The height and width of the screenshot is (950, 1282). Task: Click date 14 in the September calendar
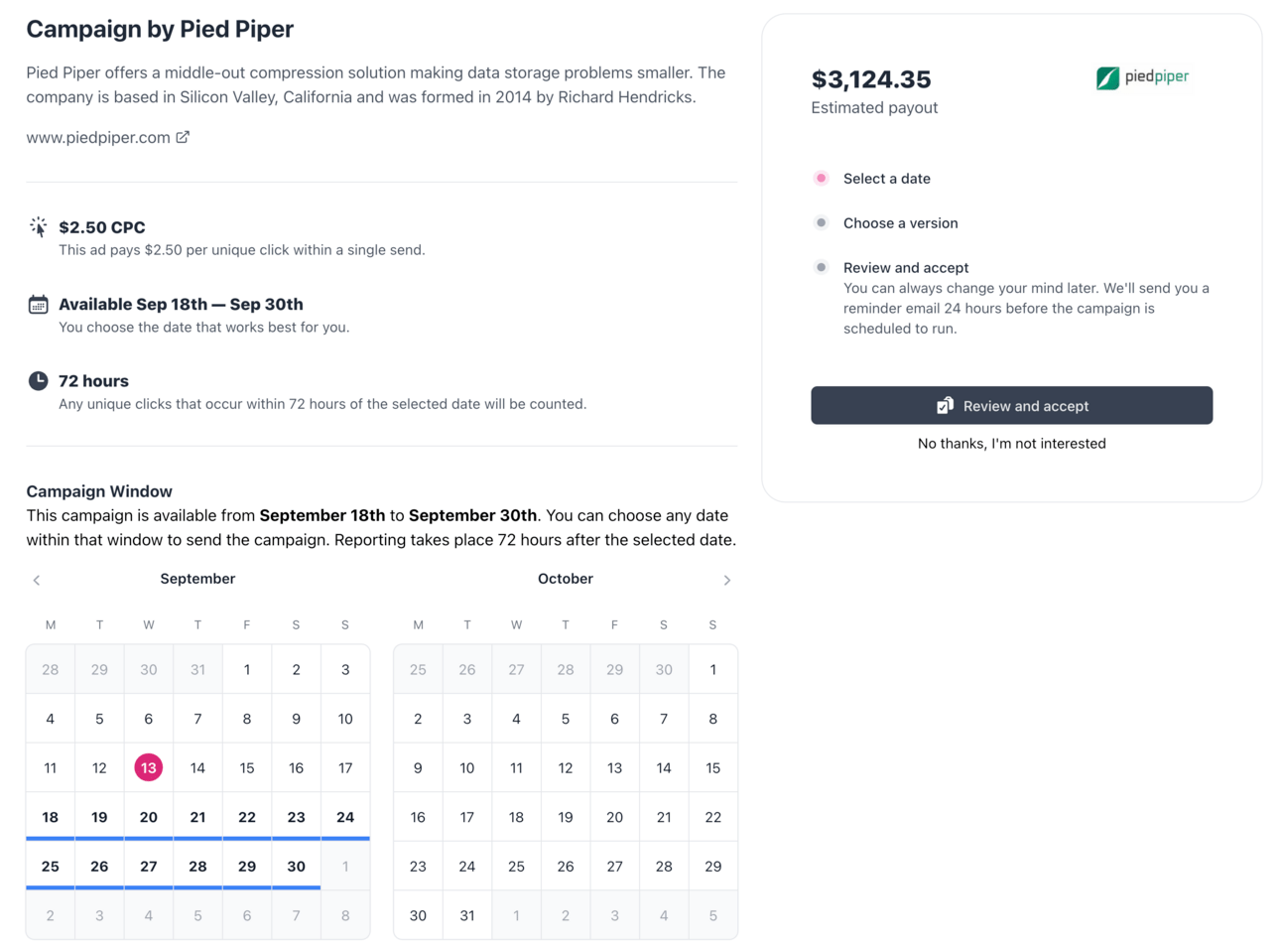click(x=197, y=767)
